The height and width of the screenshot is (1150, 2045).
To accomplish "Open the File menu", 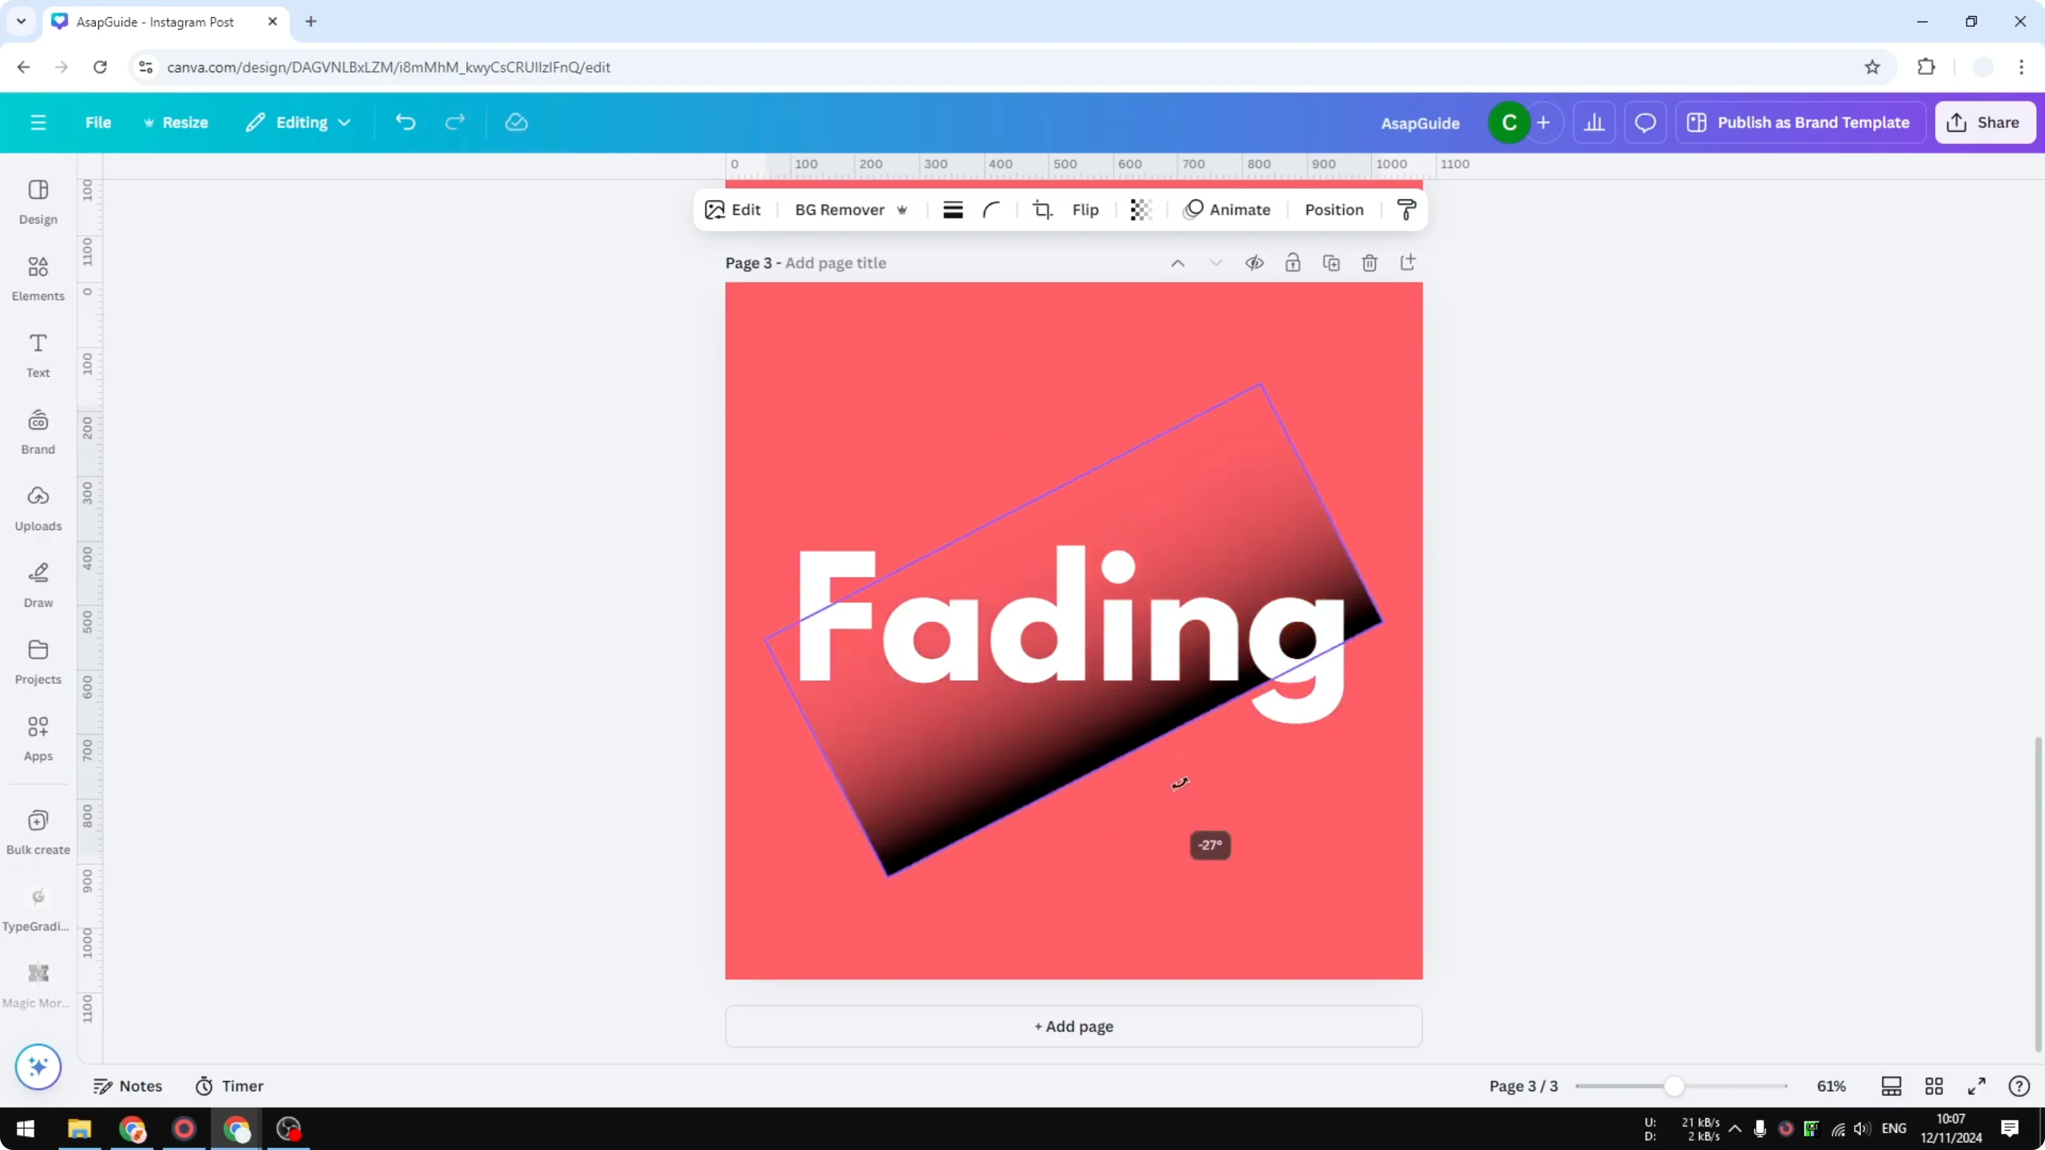I will click(98, 122).
